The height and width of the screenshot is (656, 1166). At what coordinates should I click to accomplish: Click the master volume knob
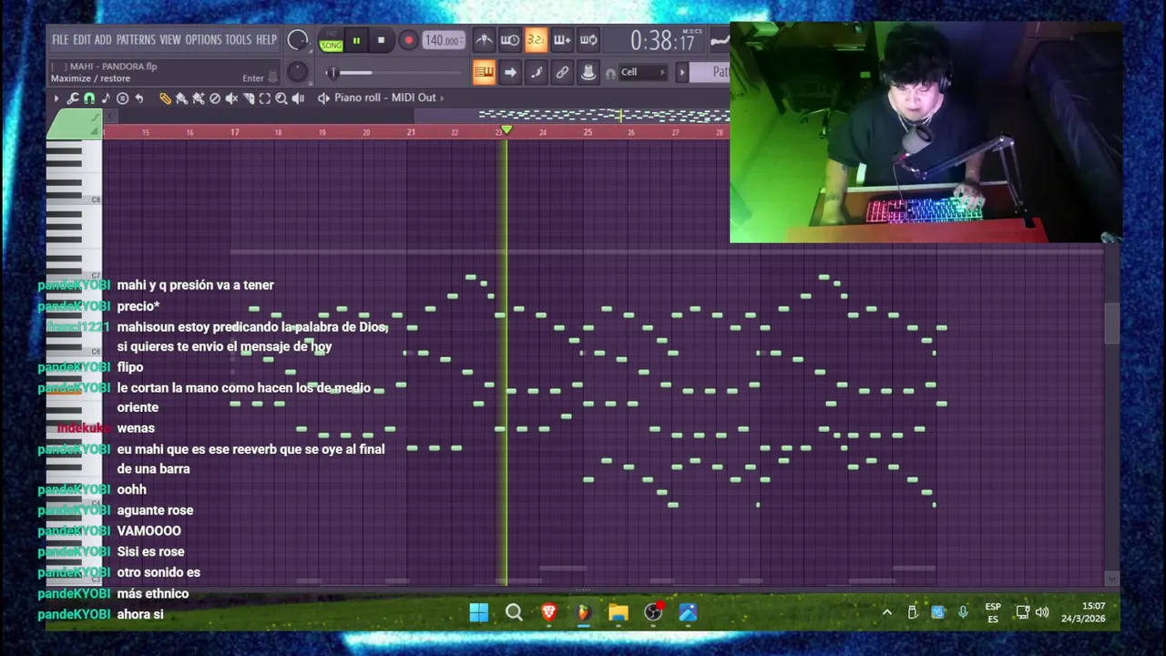(298, 40)
